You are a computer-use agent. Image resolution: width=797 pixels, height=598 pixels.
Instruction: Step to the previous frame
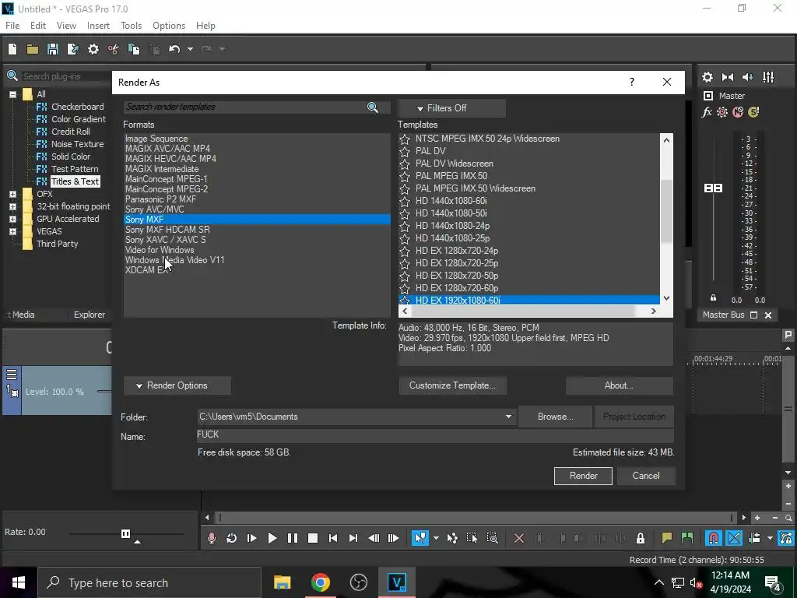click(374, 538)
